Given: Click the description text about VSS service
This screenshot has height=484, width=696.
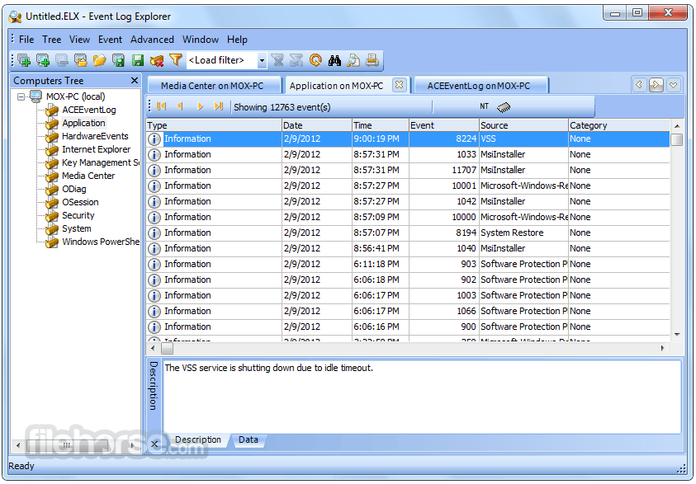Looking at the screenshot, I should 268,368.
